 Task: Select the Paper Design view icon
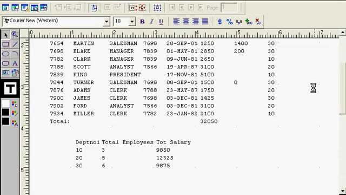coord(35,8)
